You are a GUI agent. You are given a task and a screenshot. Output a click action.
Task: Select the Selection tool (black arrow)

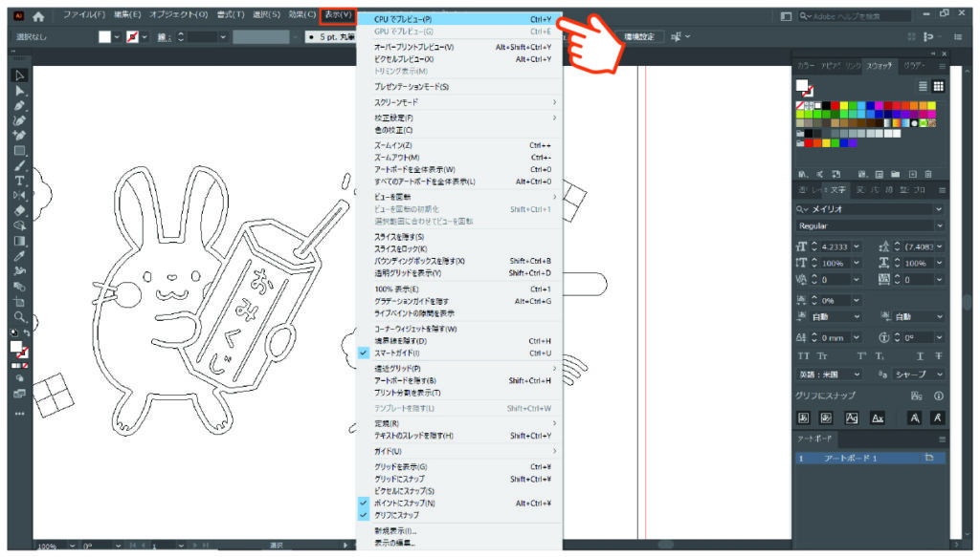(19, 75)
